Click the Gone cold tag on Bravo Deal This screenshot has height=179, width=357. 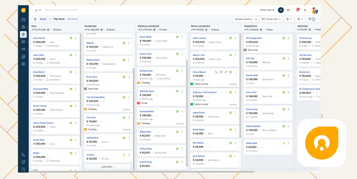point(91,89)
